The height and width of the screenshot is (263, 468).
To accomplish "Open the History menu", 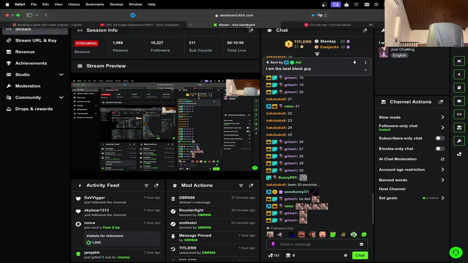I will pos(74,4).
